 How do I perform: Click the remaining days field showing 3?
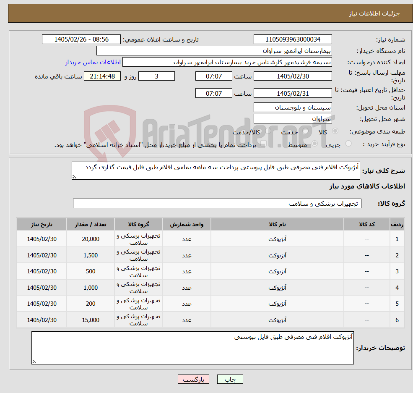(156, 76)
